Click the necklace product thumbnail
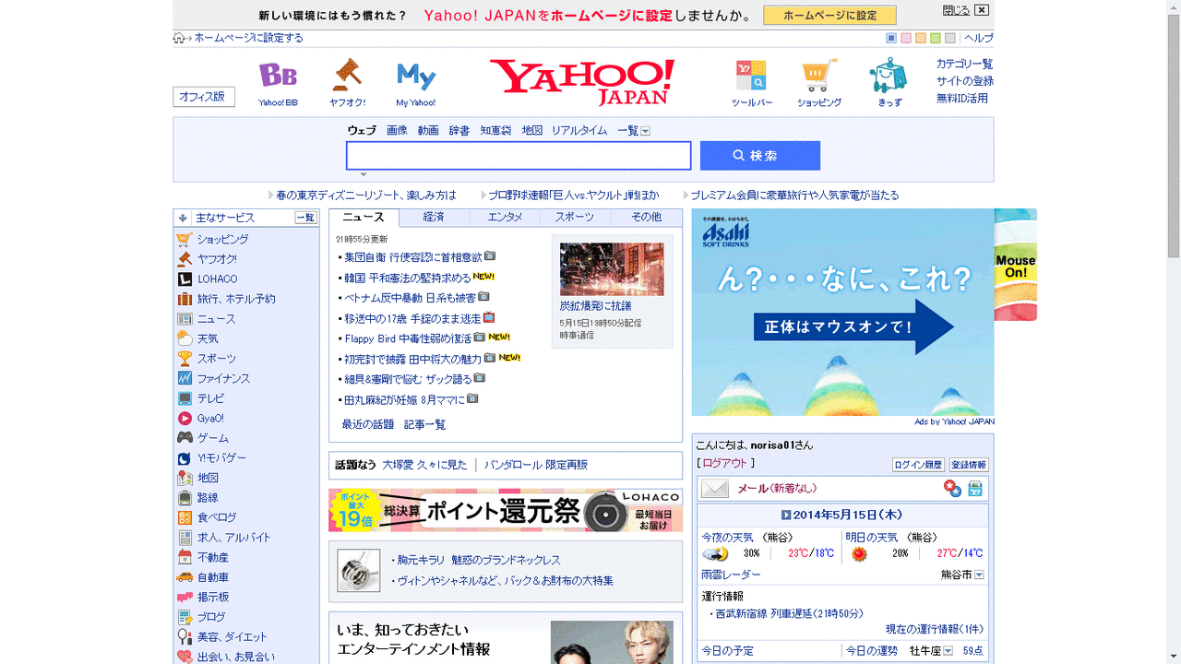 click(x=358, y=571)
